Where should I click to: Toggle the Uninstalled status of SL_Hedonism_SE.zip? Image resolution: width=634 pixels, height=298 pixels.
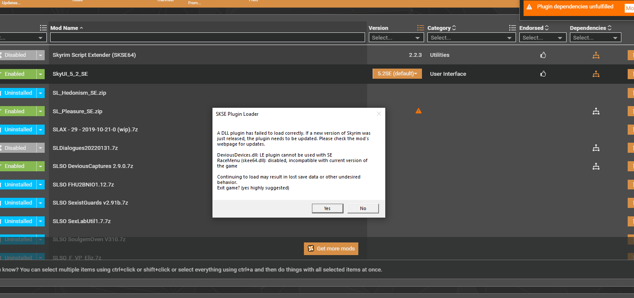coord(18,93)
